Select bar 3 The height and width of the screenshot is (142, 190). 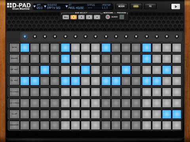click(89, 17)
